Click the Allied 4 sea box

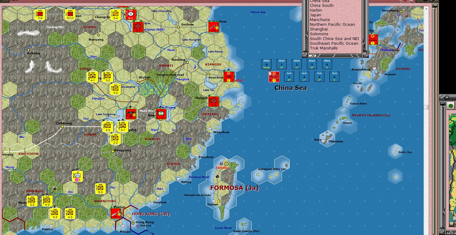click(327, 64)
